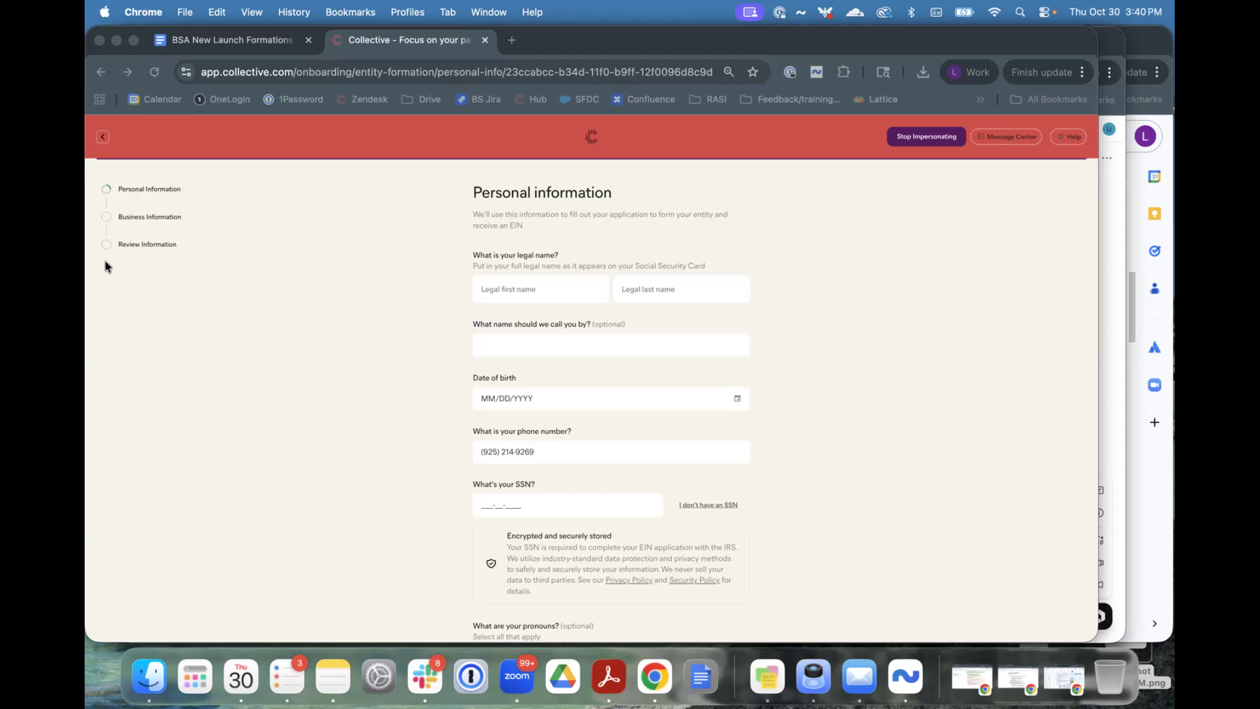
Task: Open calendar picker in Date of birth field
Action: (737, 398)
